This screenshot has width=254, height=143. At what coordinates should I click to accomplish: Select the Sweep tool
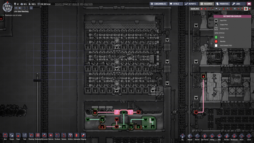pyautogui.click(x=212, y=137)
